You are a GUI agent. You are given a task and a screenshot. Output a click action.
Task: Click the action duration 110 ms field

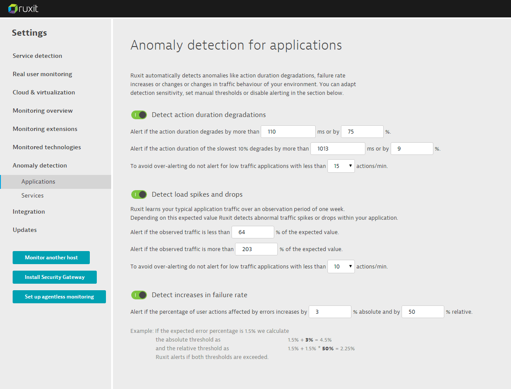(x=288, y=132)
